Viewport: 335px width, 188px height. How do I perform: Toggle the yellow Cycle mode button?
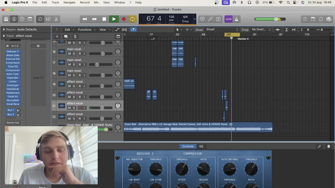pyautogui.click(x=133, y=19)
